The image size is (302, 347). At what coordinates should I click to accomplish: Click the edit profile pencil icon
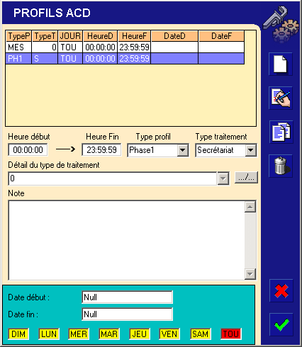(281, 98)
